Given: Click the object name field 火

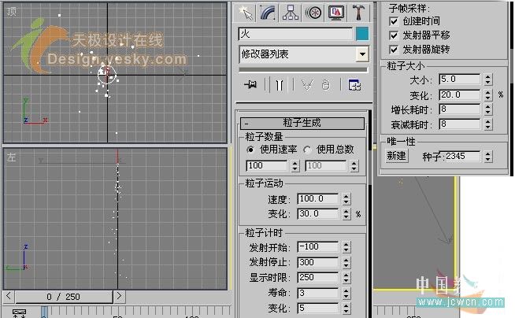Looking at the screenshot, I should click(295, 34).
